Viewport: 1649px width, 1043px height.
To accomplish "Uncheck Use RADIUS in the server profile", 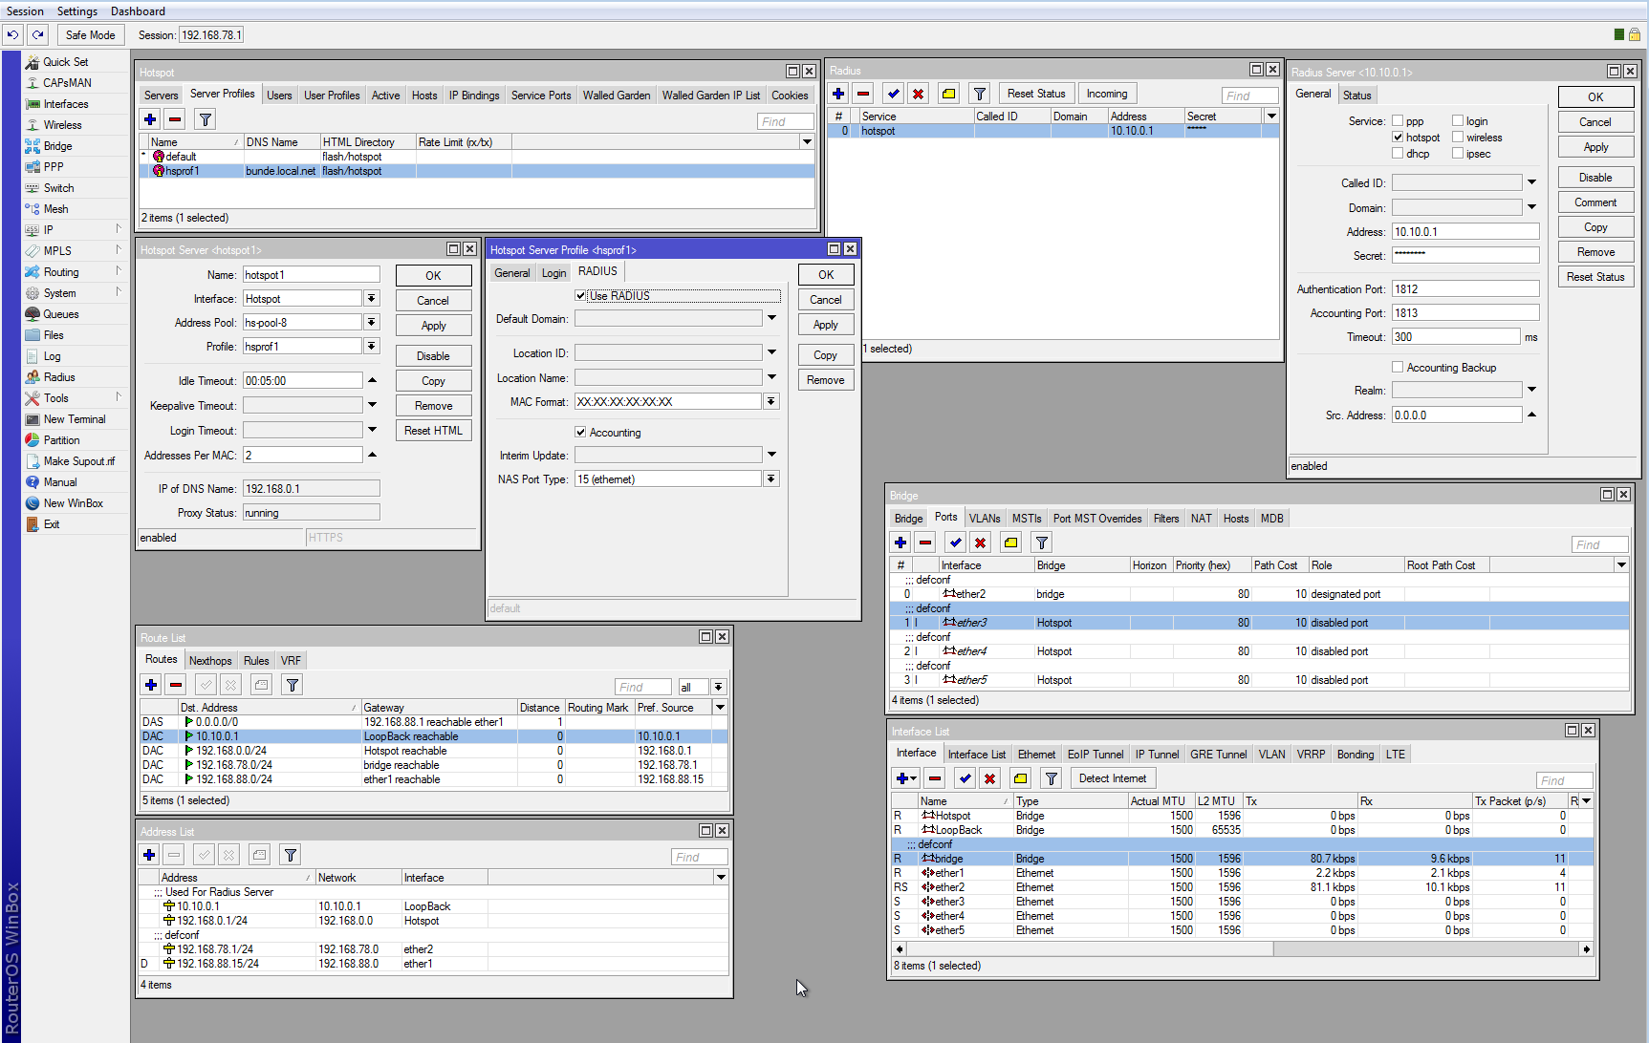I will (580, 295).
